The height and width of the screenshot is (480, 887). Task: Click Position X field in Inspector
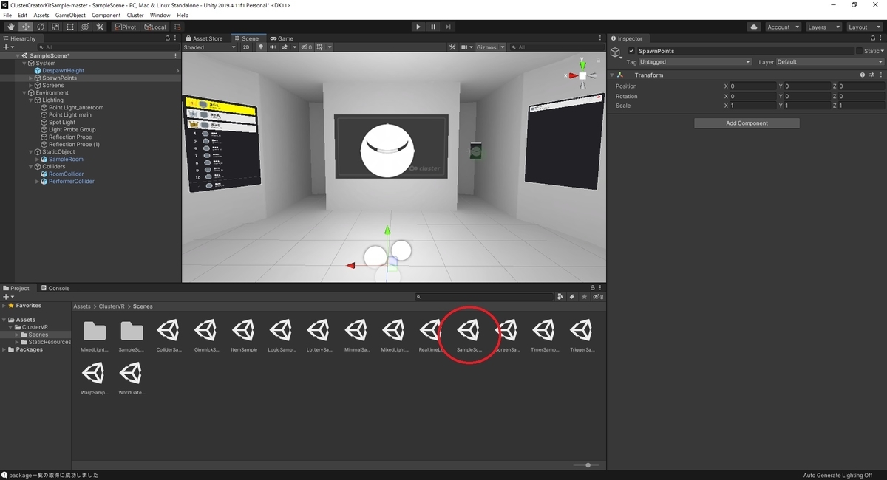pos(752,86)
